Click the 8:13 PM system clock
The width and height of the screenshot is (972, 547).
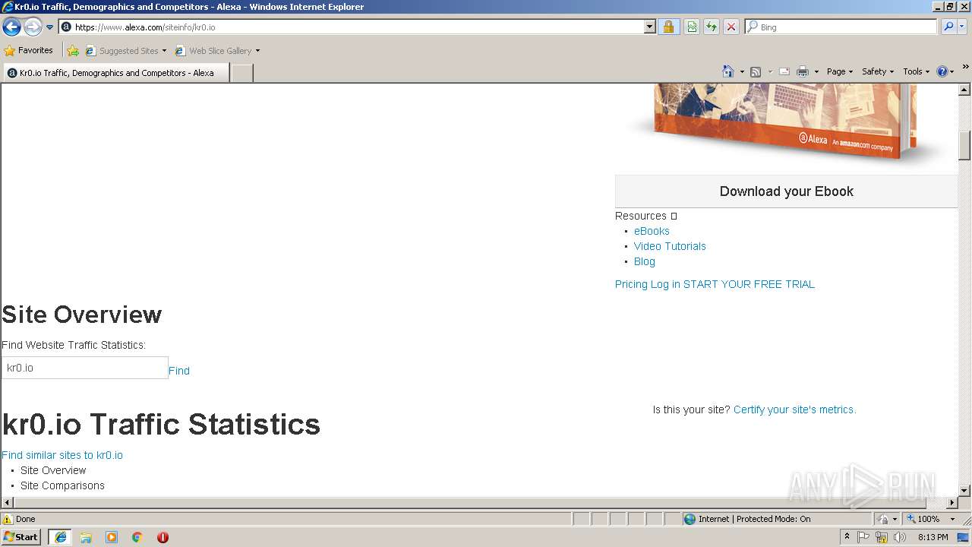pos(933,537)
